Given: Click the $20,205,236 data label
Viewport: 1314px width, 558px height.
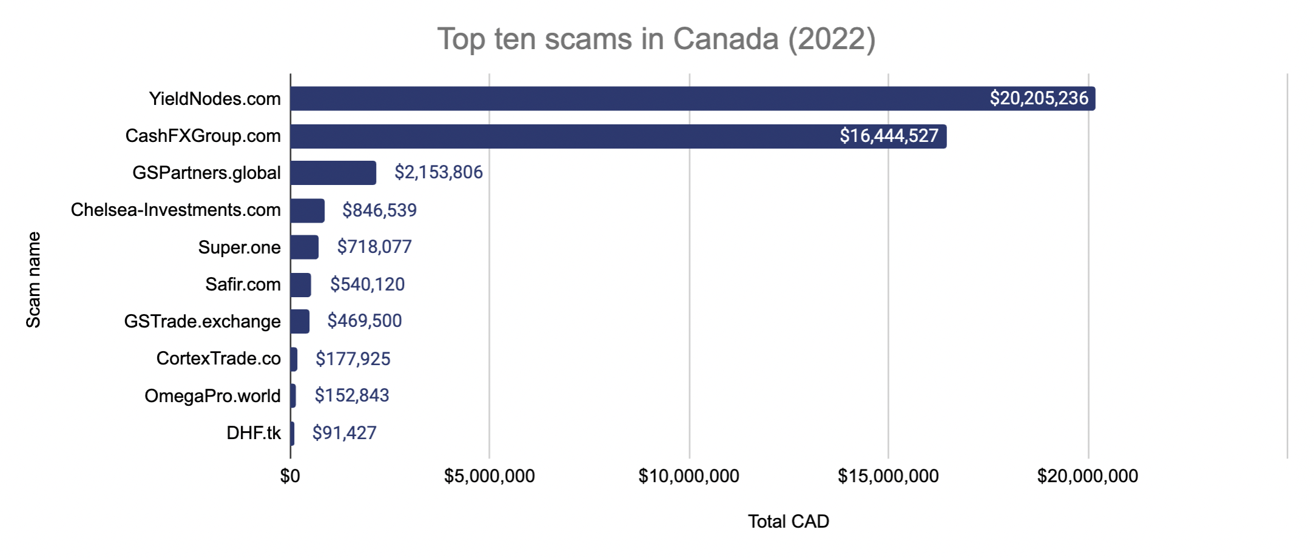Looking at the screenshot, I should click(x=1039, y=98).
